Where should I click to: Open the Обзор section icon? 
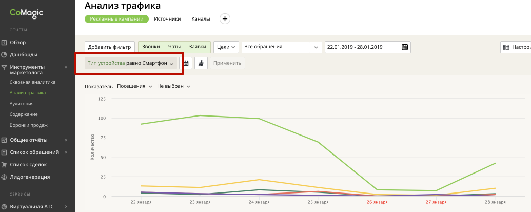tap(4, 43)
